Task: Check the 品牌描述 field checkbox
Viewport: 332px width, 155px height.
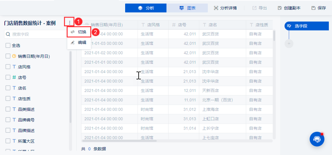Action: point(8,130)
